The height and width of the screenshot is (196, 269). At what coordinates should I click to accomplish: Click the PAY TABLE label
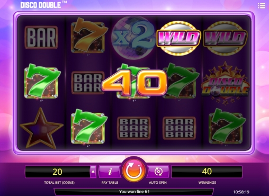(110, 183)
